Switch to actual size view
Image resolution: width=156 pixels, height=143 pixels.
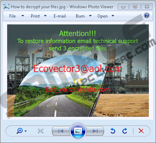40,131
